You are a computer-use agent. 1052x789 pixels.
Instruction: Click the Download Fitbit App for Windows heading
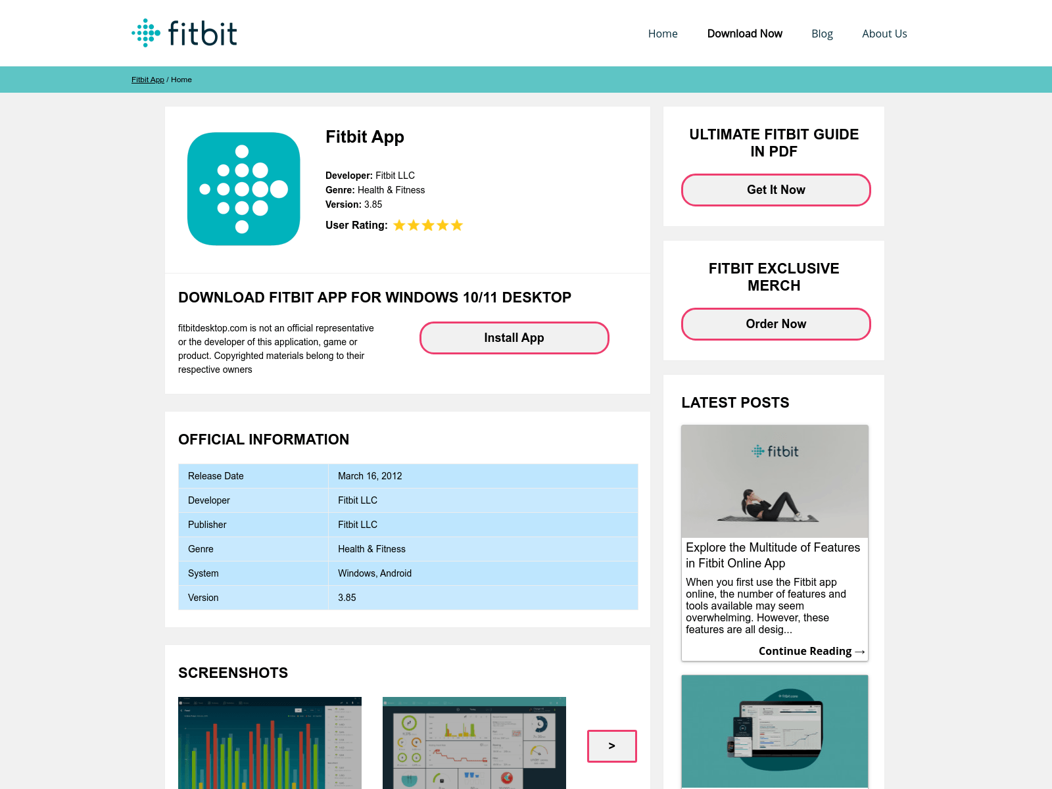point(375,297)
